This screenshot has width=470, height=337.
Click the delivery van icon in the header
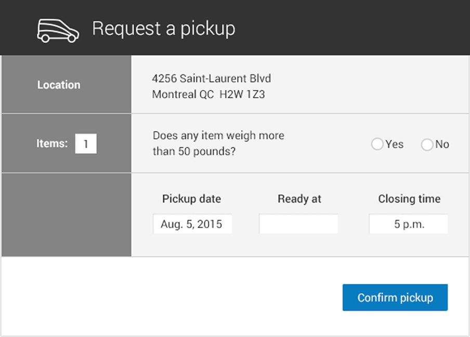(x=57, y=30)
